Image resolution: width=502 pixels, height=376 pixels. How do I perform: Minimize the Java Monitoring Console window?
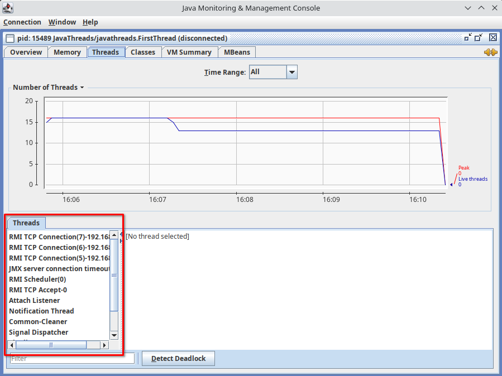click(468, 8)
